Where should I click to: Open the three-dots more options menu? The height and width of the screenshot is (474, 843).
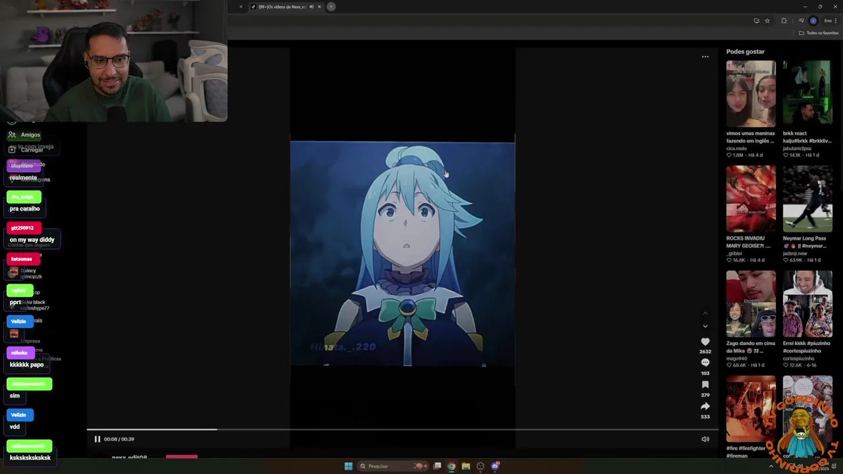(705, 57)
